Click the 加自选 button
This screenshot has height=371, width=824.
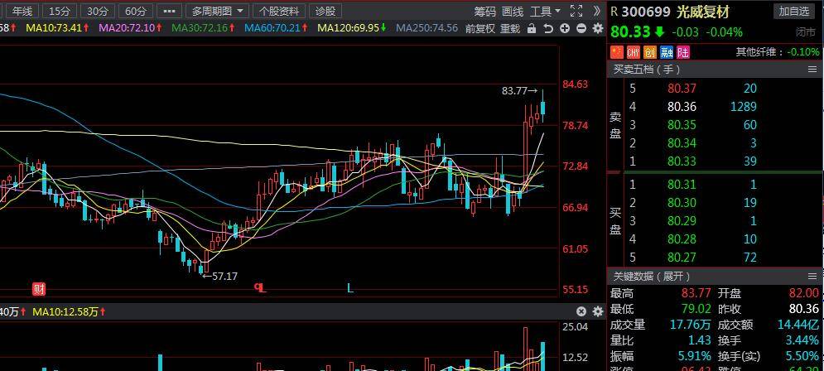793,11
